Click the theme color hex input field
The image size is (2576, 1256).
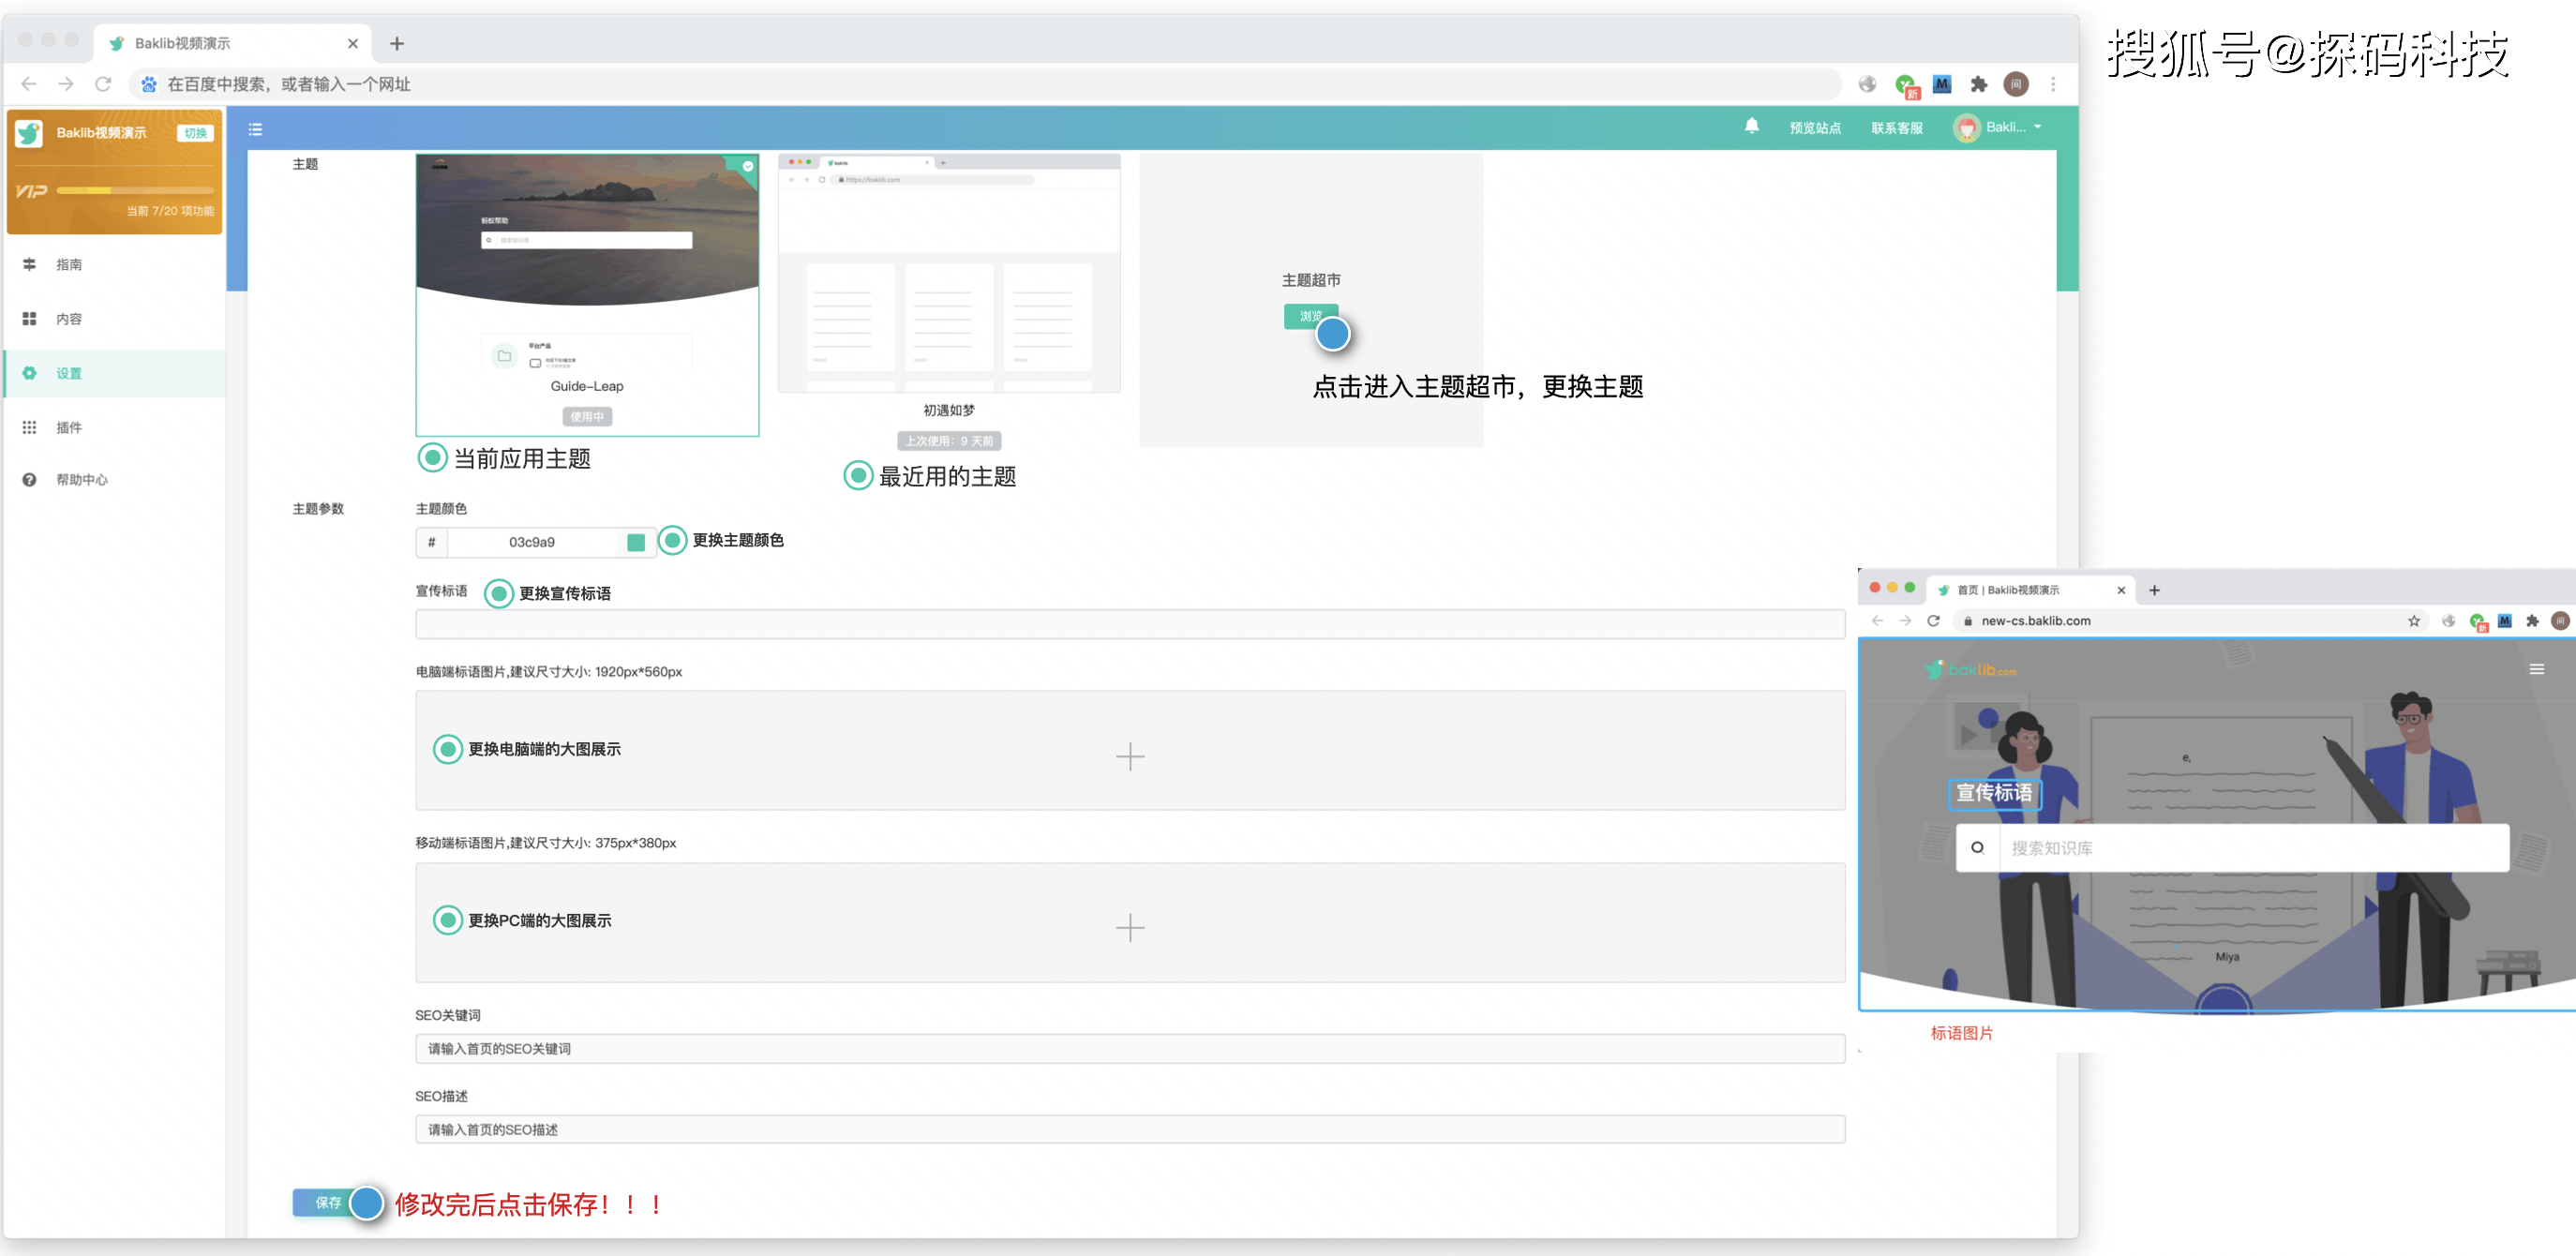tap(532, 542)
